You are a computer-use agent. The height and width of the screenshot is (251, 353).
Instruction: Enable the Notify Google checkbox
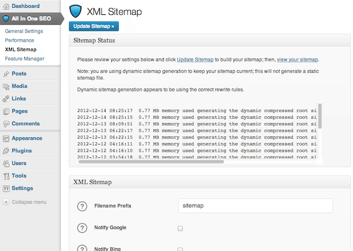pyautogui.click(x=180, y=228)
